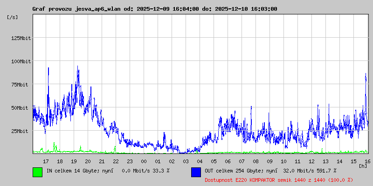The image size is (373, 186).
Task: Click the [/s] unit label
Action: pos(13,17)
